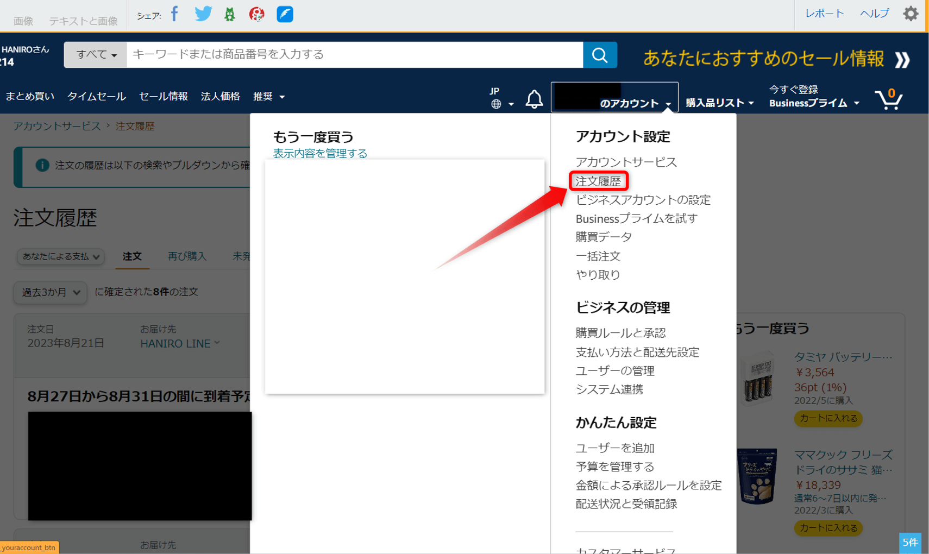The image size is (929, 554).
Task: Open アカウントサービス in account menu
Action: coord(626,162)
